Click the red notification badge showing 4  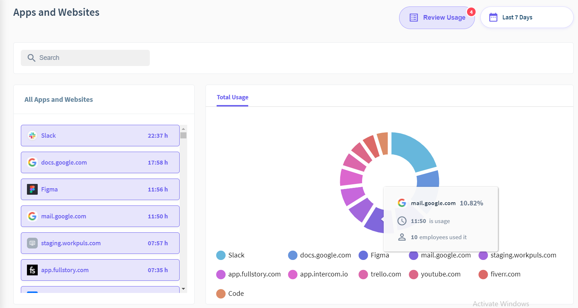(x=471, y=12)
